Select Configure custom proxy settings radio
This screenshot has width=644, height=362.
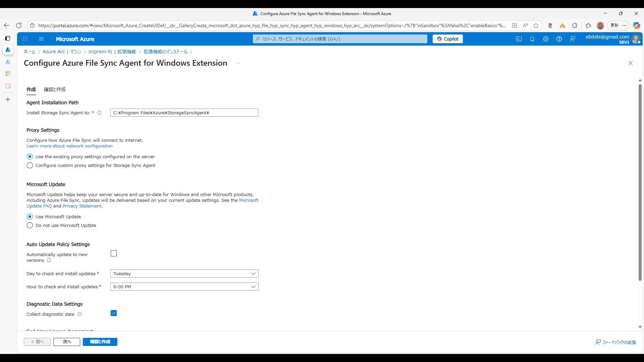click(x=30, y=166)
